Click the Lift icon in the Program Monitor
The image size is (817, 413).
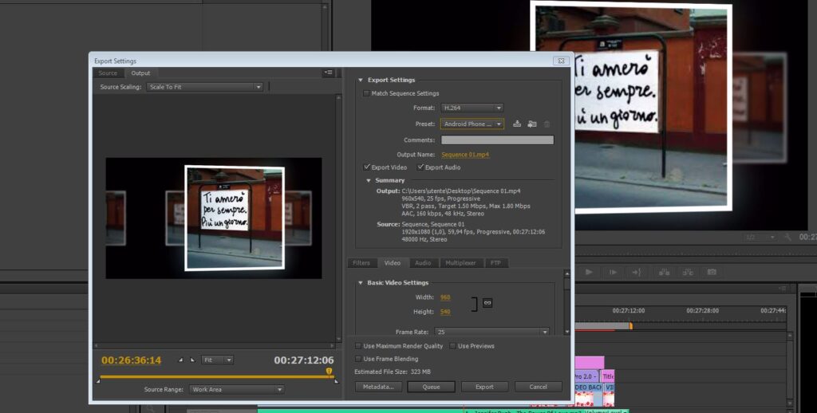664,272
